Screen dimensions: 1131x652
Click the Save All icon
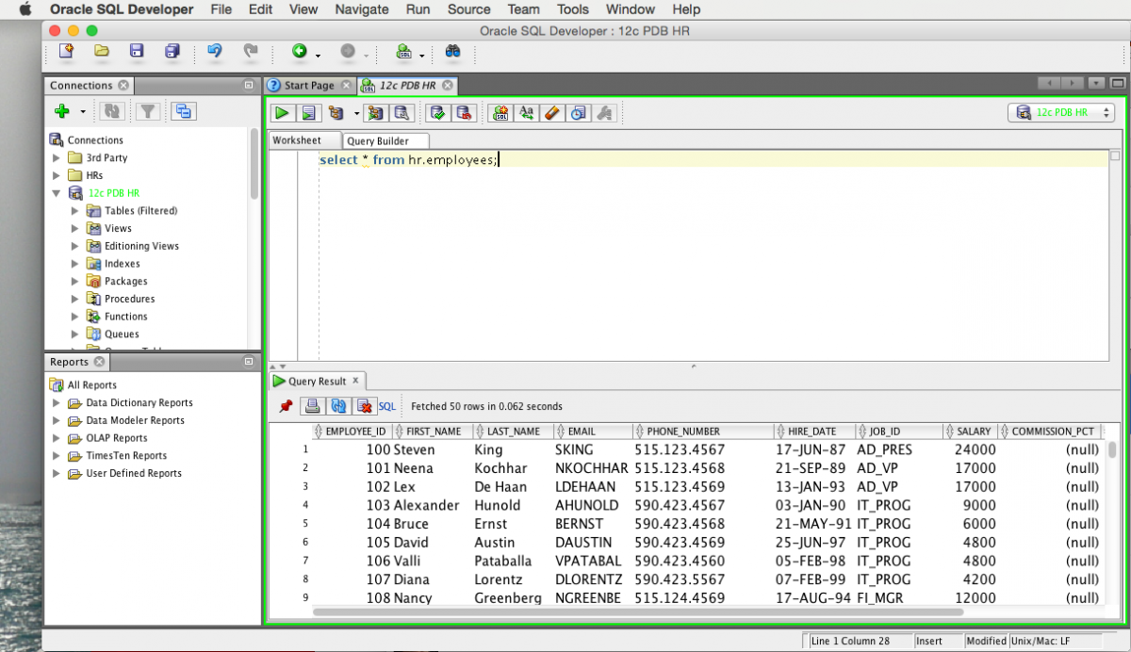coord(172,51)
